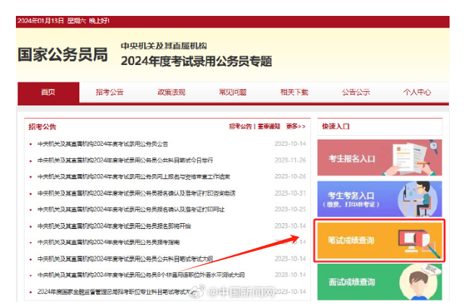Open notice 报名确认及准考证打印网址
This screenshot has width=464, height=307.
pyautogui.click(x=131, y=209)
